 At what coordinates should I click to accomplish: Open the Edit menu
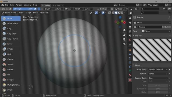[12, 5]
